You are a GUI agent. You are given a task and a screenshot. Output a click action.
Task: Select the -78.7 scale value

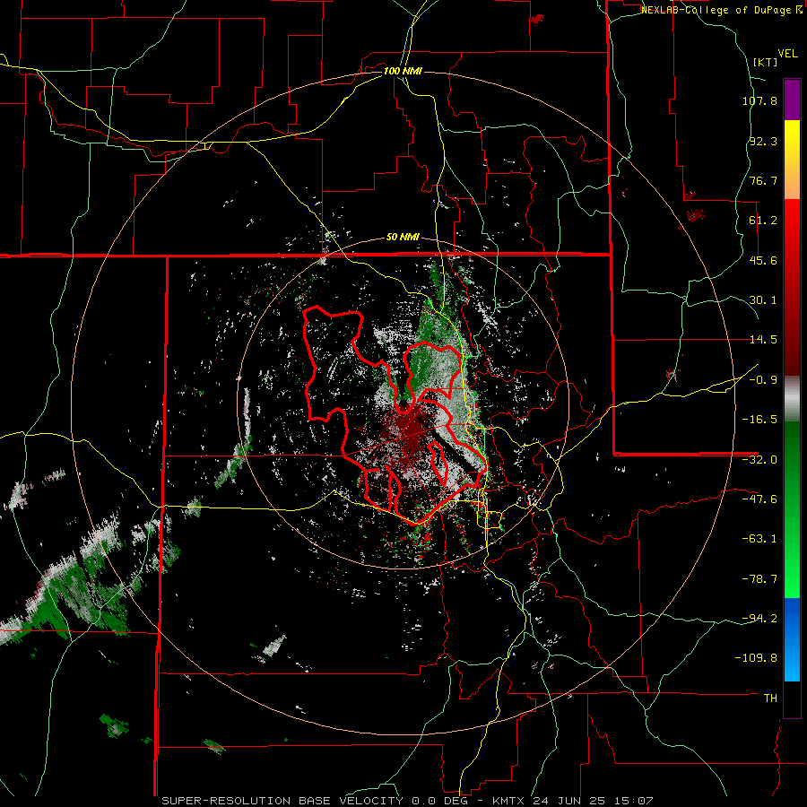[x=759, y=579]
